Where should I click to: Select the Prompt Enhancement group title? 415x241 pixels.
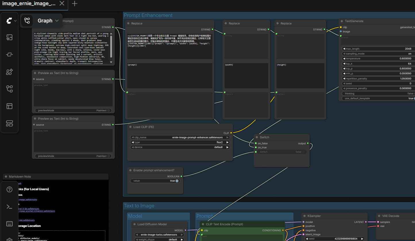[x=148, y=15]
